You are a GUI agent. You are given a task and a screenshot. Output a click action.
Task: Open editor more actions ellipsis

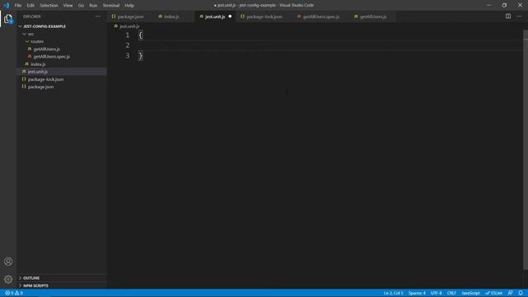[x=519, y=16]
